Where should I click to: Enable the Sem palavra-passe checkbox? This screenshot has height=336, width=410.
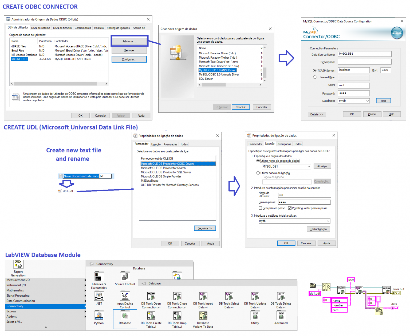(260, 208)
